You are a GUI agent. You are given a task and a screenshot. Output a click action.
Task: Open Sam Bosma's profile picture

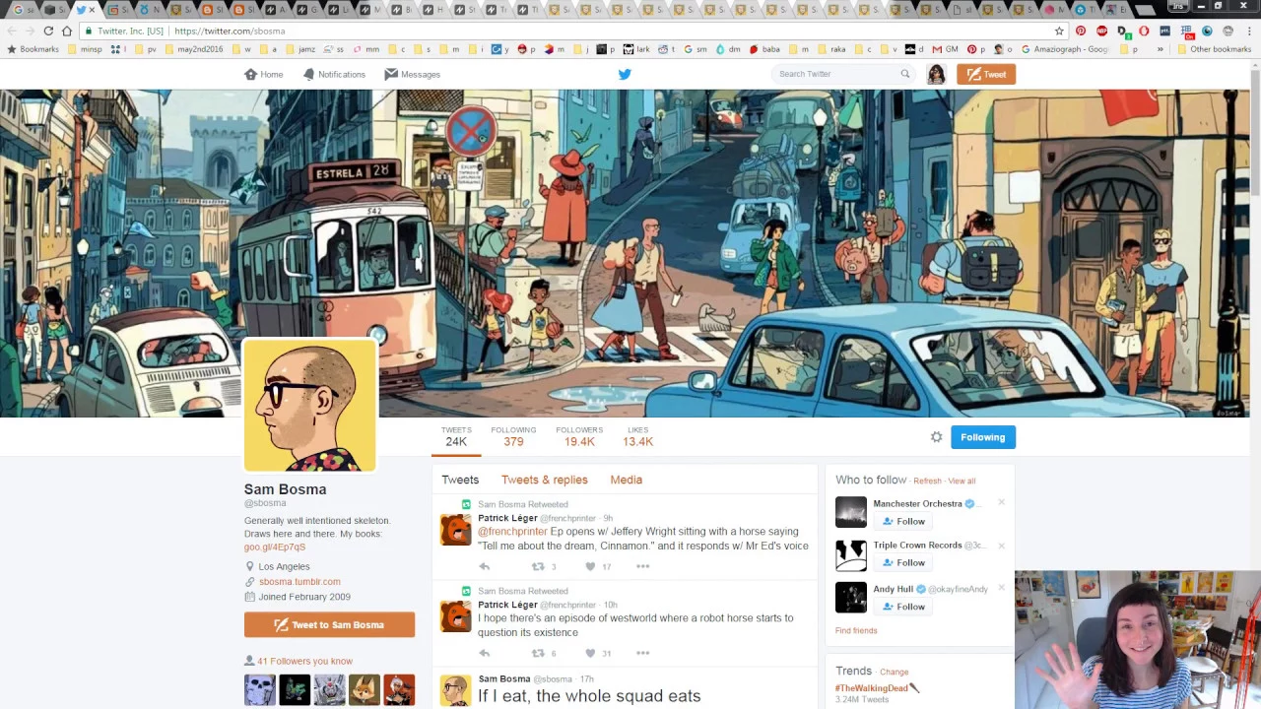click(310, 406)
